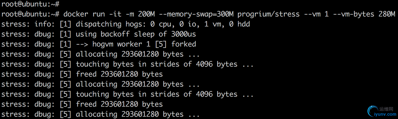This screenshot has width=398, height=119.
Task: Click the second allocating 293601280 bytes line
Action: (x=100, y=84)
